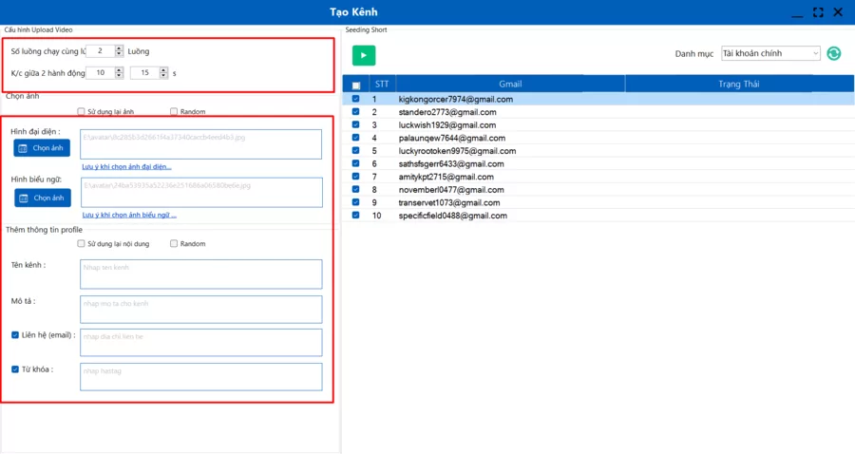This screenshot has width=855, height=454.
Task: Click Chọn ảnh button for Hình đại diện
Action: pyautogui.click(x=42, y=148)
